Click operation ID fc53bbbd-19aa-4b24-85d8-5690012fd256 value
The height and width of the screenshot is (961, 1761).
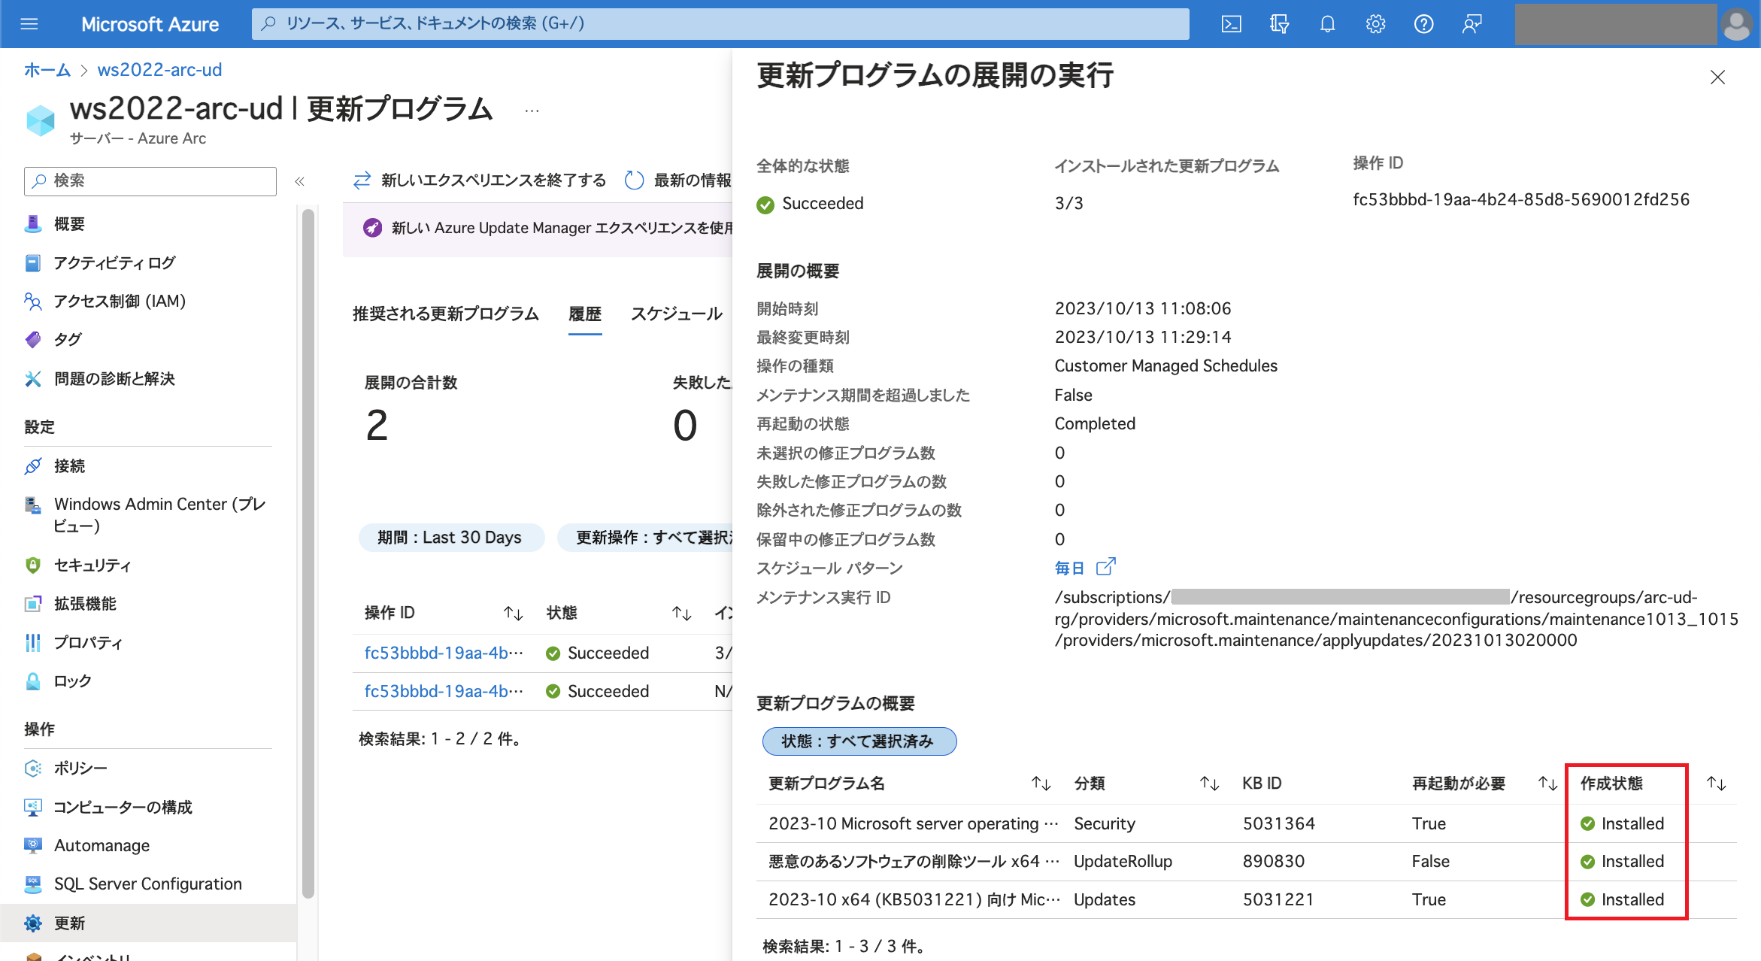[x=1520, y=199]
